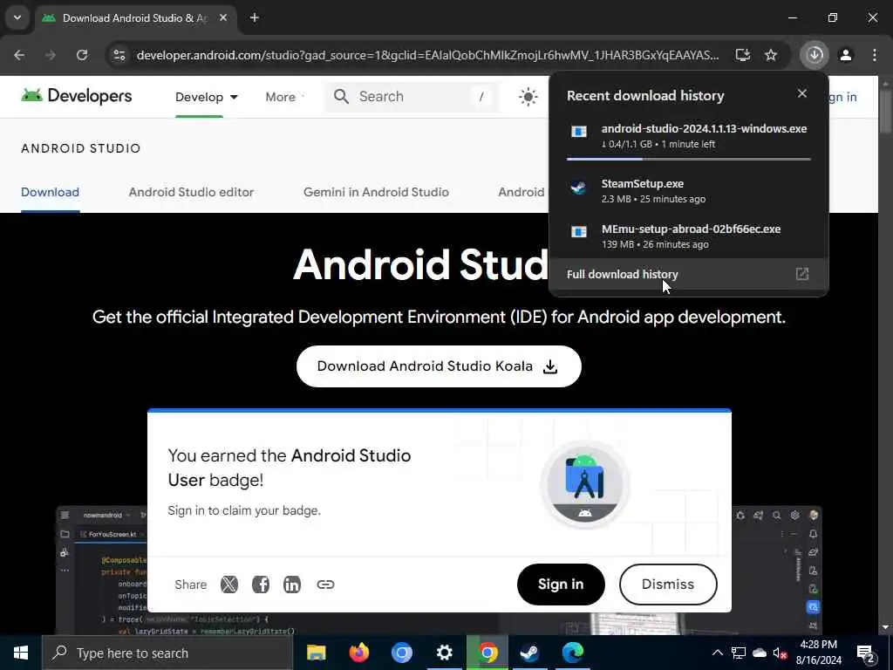Image resolution: width=893 pixels, height=670 pixels.
Task: Close the Recent download history popup
Action: [802, 93]
